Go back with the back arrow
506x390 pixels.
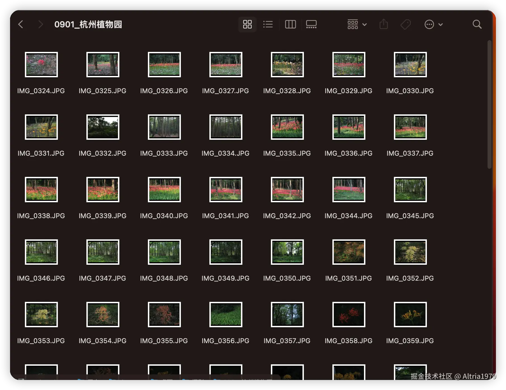tap(21, 24)
